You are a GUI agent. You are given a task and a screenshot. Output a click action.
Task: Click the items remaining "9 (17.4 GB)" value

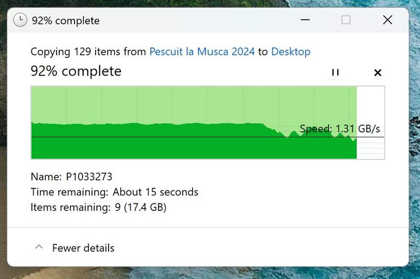point(141,207)
